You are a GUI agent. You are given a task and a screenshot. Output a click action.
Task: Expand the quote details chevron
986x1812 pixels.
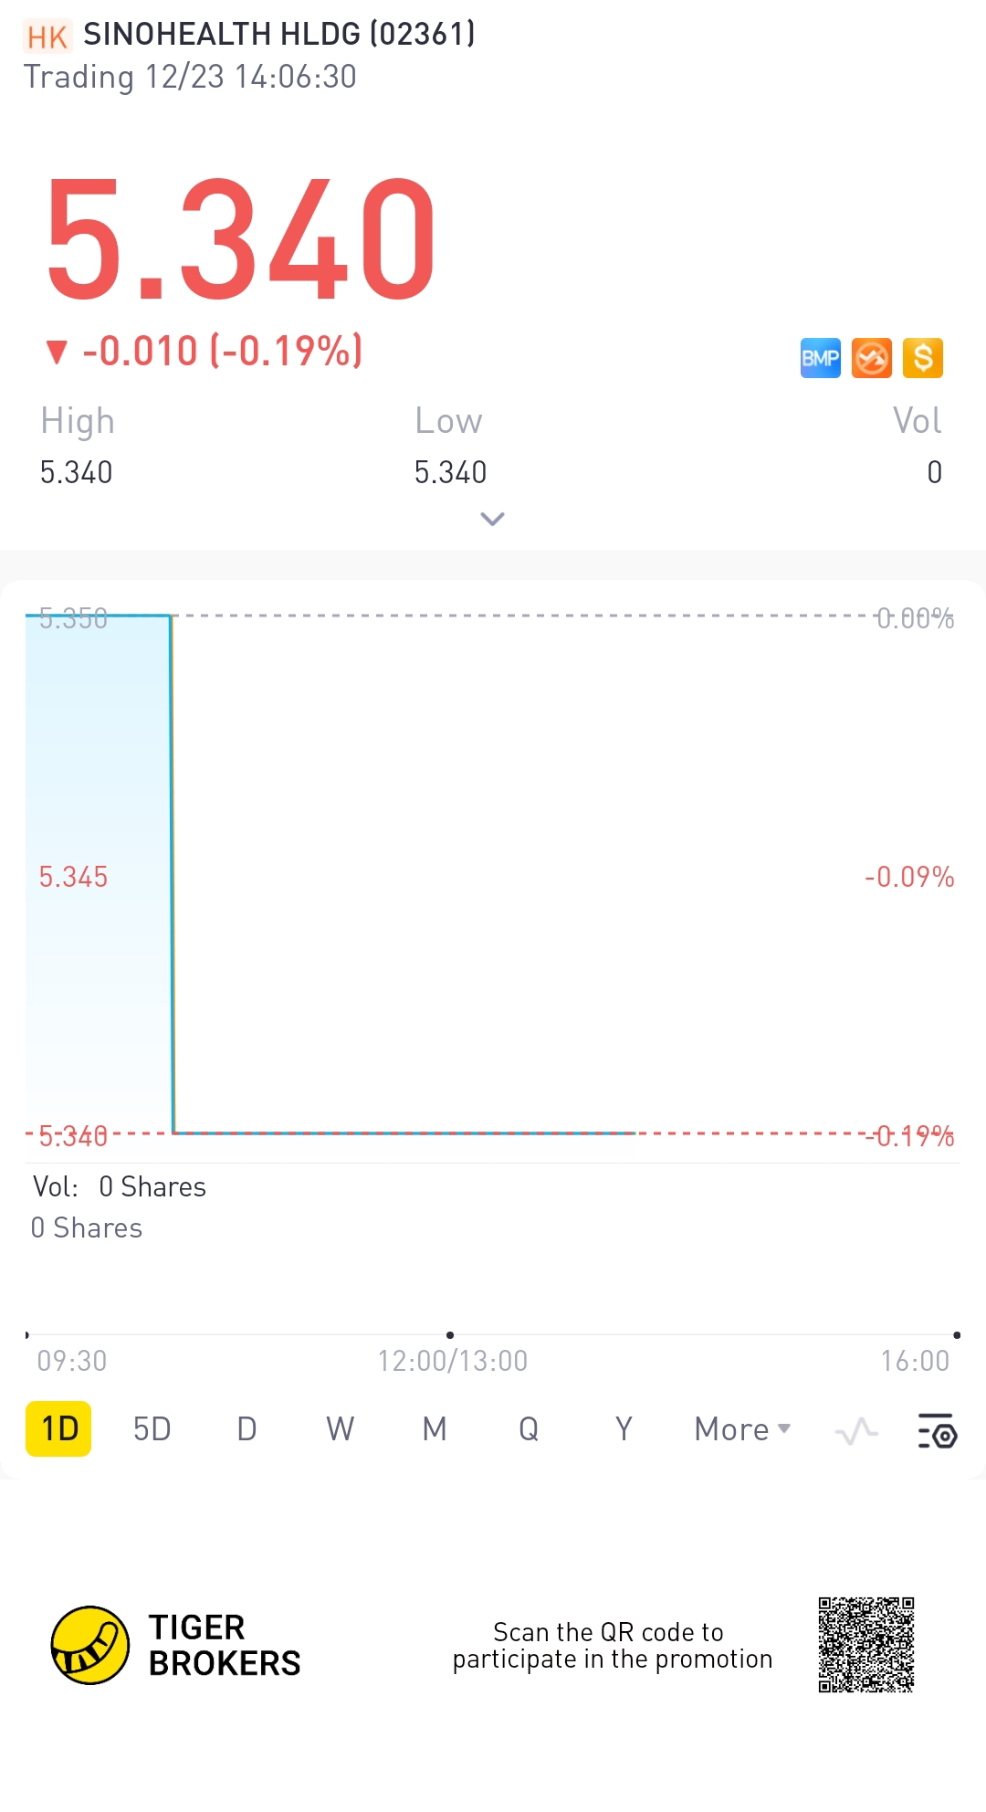coord(492,519)
